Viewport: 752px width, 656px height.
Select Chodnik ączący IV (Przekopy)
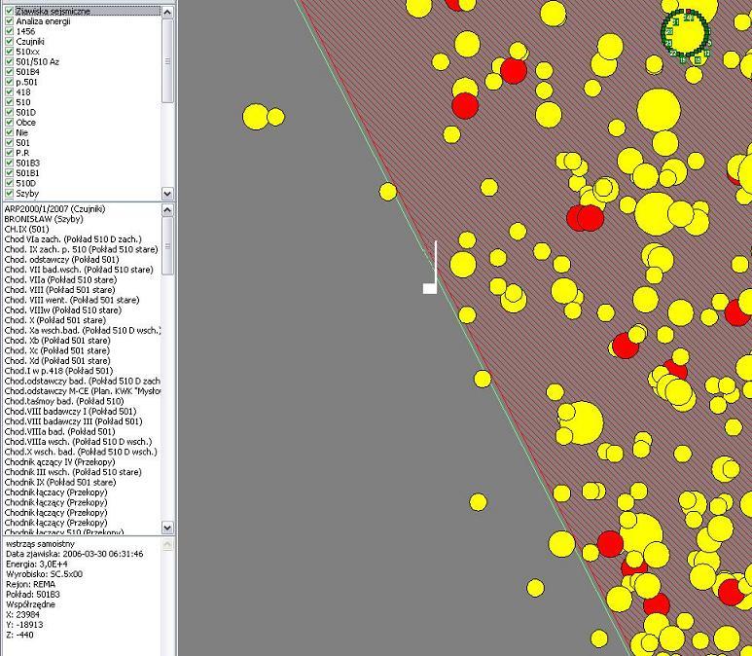coord(59,461)
